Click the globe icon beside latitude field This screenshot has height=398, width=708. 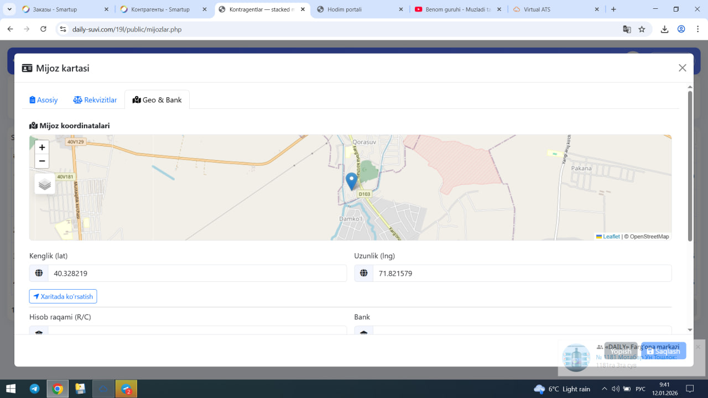tap(39, 273)
